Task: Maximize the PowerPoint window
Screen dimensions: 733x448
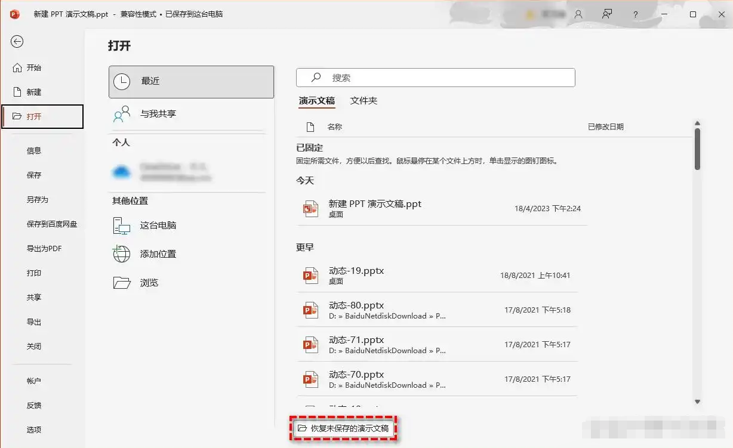Action: 693,14
